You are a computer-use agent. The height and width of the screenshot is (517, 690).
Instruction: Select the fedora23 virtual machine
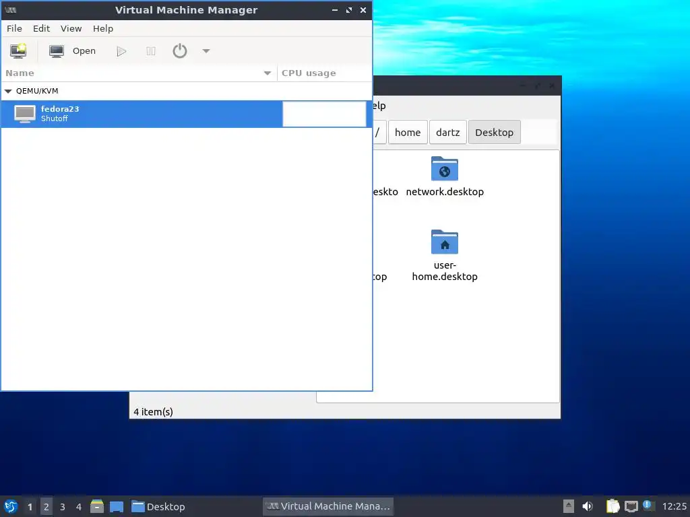pyautogui.click(x=186, y=114)
